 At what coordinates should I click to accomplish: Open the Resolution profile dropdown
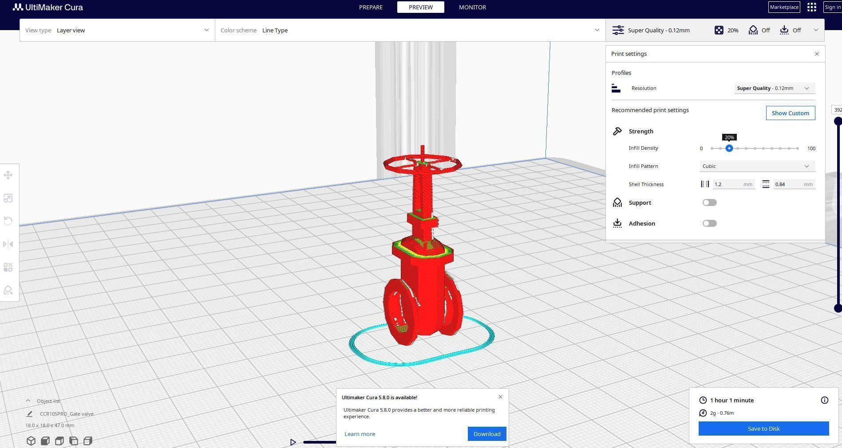(774, 88)
